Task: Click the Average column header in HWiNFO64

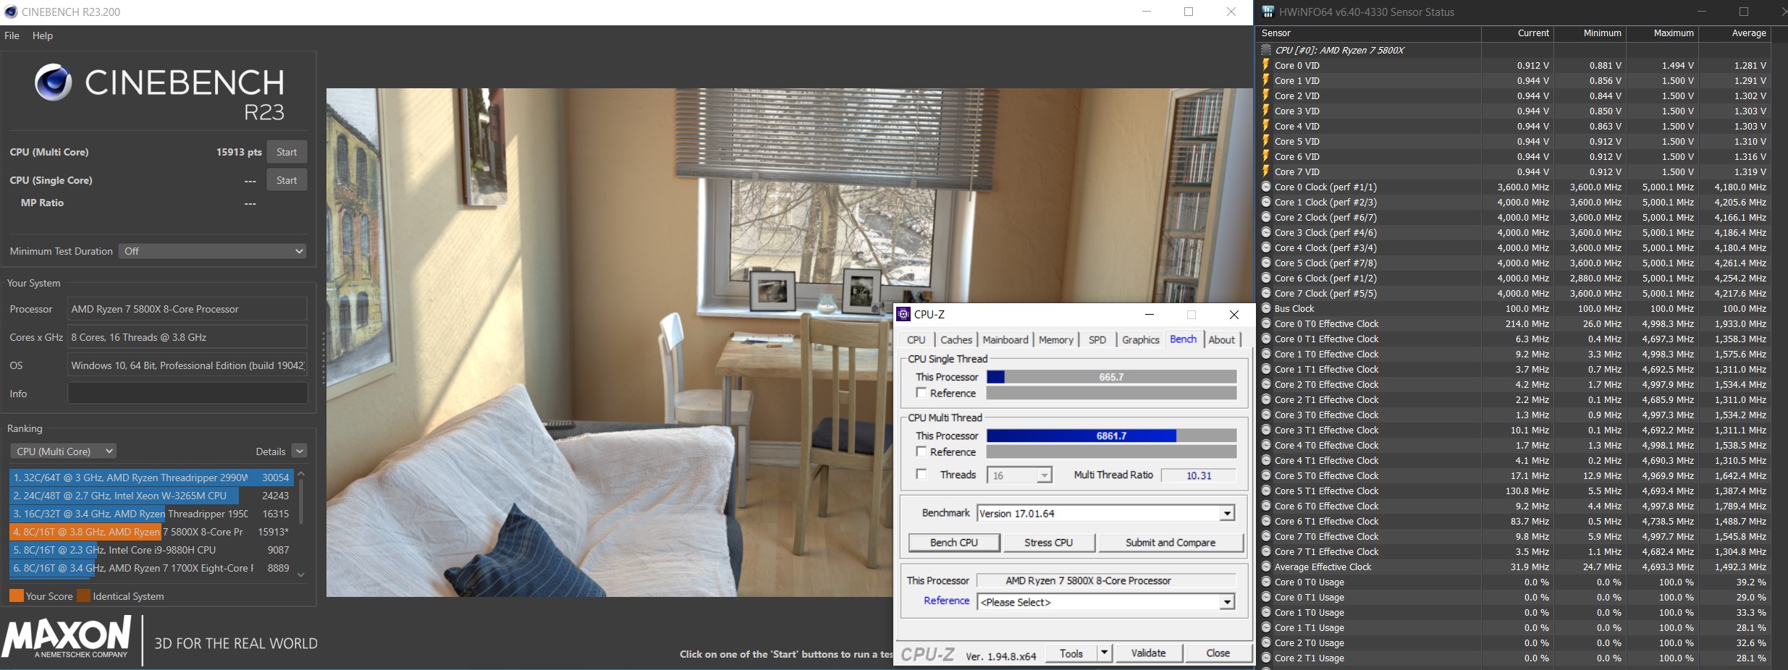Action: point(1734,33)
